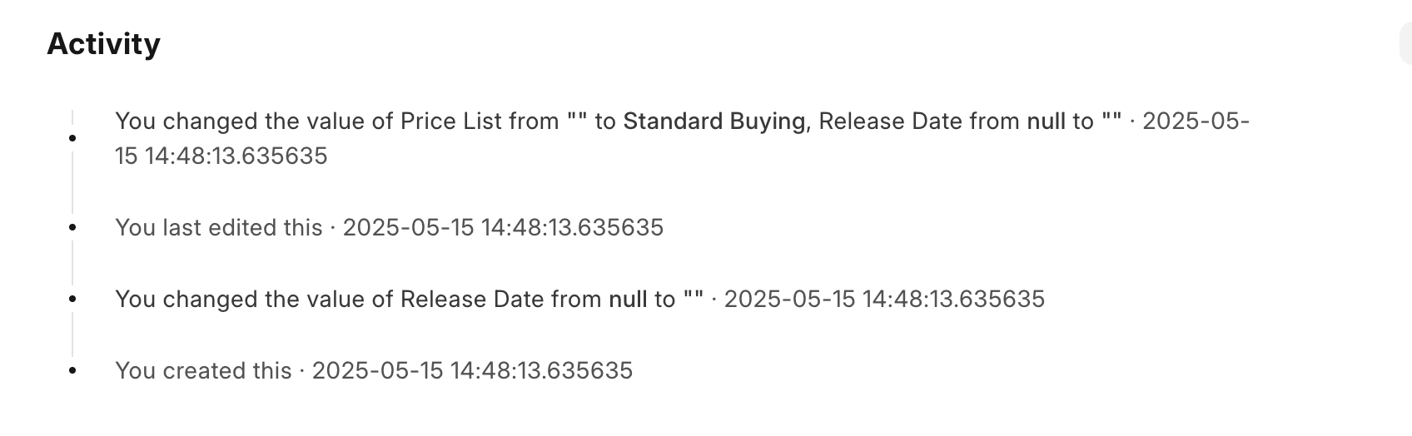Viewport: 1412px width, 436px height.
Task: Click the timeline dot beside Price List change
Action: pyautogui.click(x=72, y=137)
